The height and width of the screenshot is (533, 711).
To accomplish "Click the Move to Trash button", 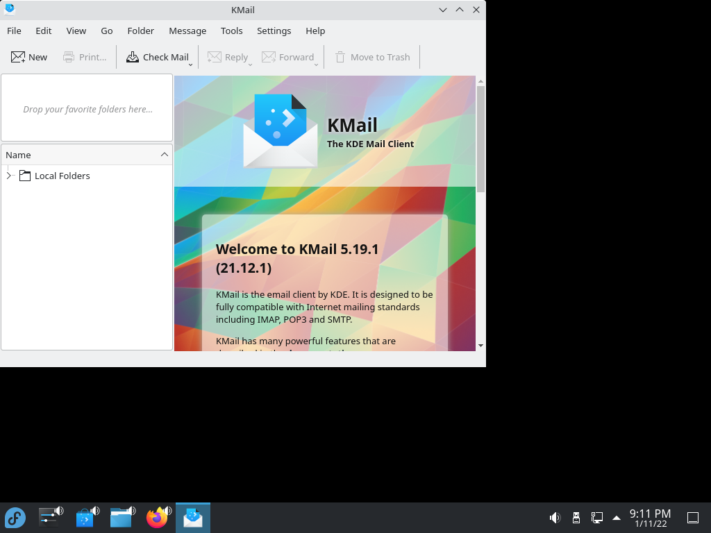I will (x=372, y=57).
